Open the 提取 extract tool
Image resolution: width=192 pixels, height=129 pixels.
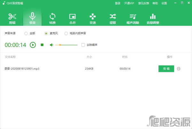pyautogui.click(x=113, y=19)
